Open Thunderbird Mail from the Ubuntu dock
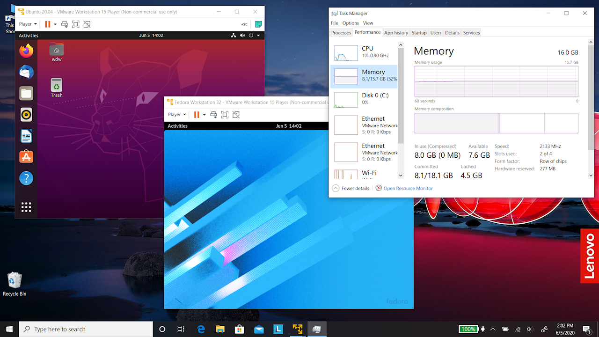The width and height of the screenshot is (599, 337). click(26, 72)
